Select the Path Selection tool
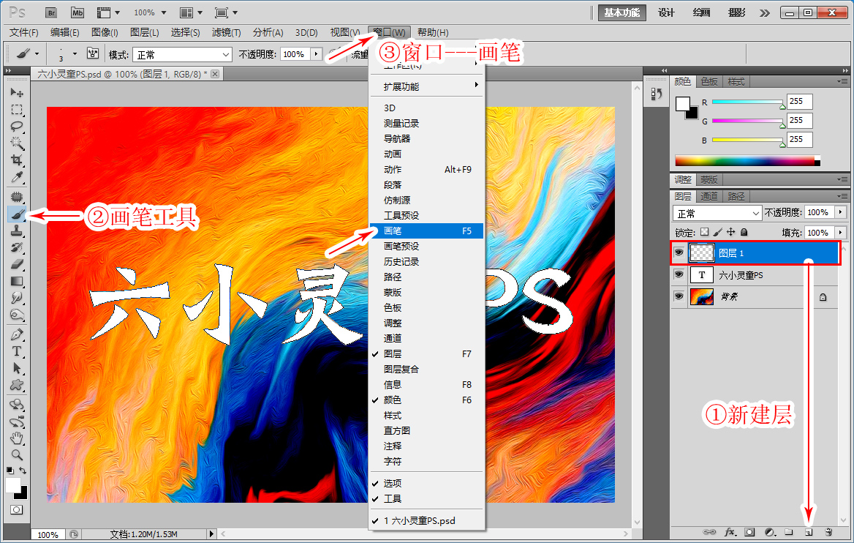 pos(17,368)
